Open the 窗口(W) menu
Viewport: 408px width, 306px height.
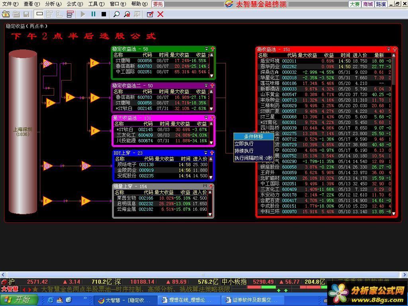tap(118, 4)
